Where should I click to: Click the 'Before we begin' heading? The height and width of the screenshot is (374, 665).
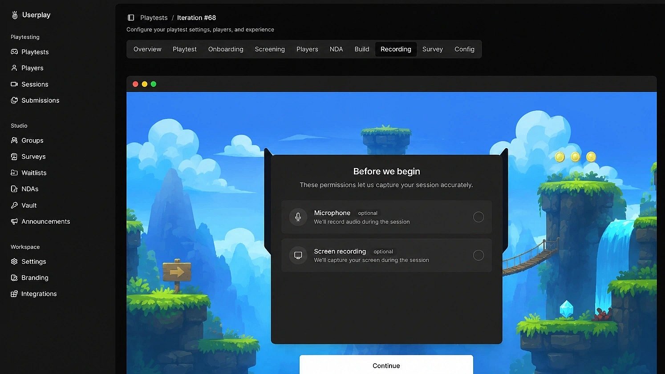tap(386, 172)
